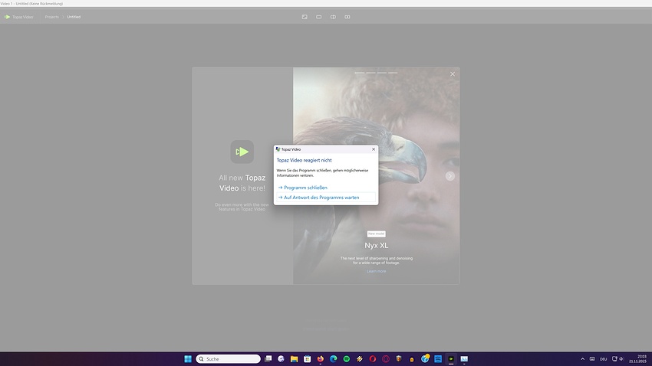Open Opera browser from the taskbar
The width and height of the screenshot is (652, 366).
coord(373,359)
